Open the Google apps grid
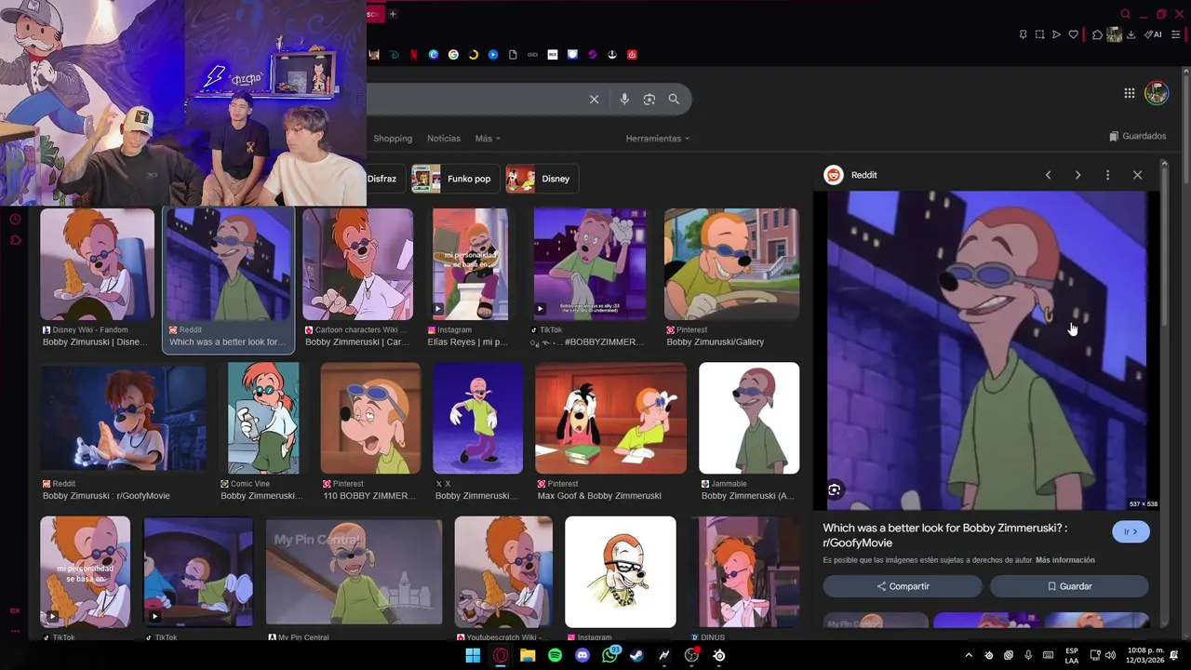 1129,93
